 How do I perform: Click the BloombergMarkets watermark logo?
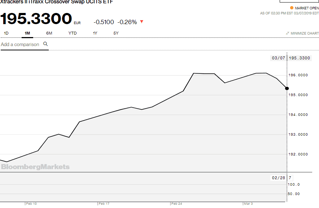35,167
